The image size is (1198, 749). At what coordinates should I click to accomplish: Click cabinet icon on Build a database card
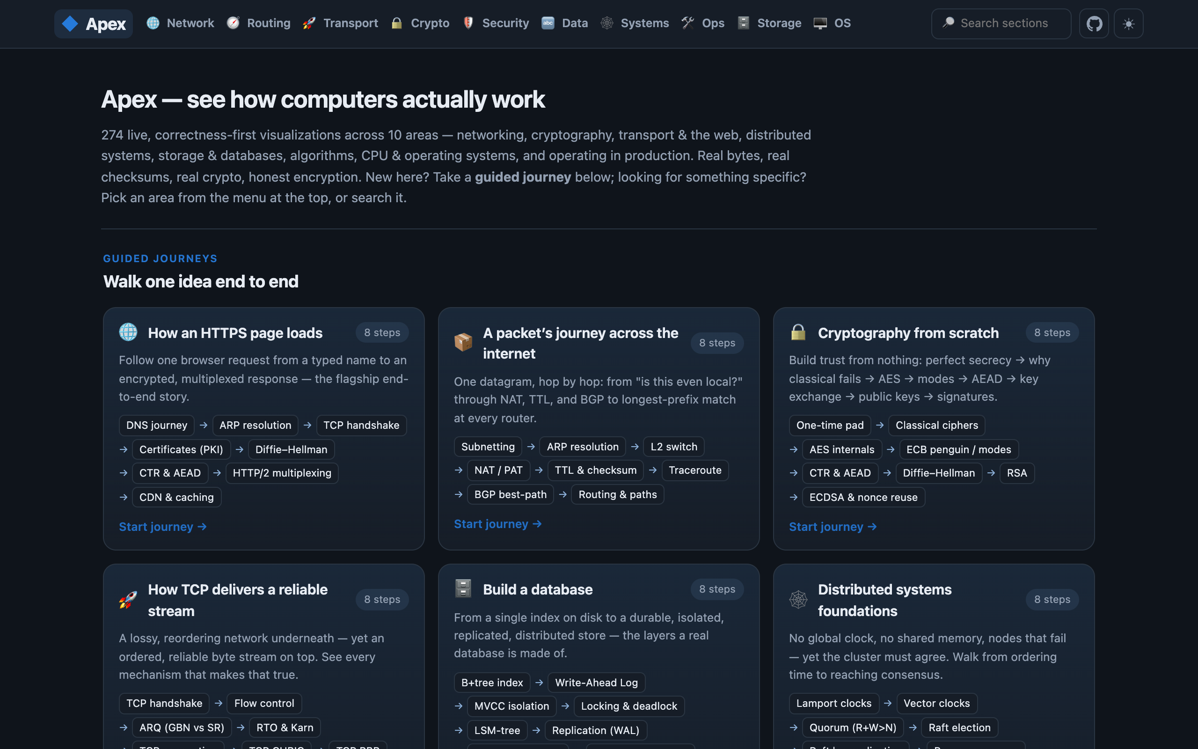(463, 588)
